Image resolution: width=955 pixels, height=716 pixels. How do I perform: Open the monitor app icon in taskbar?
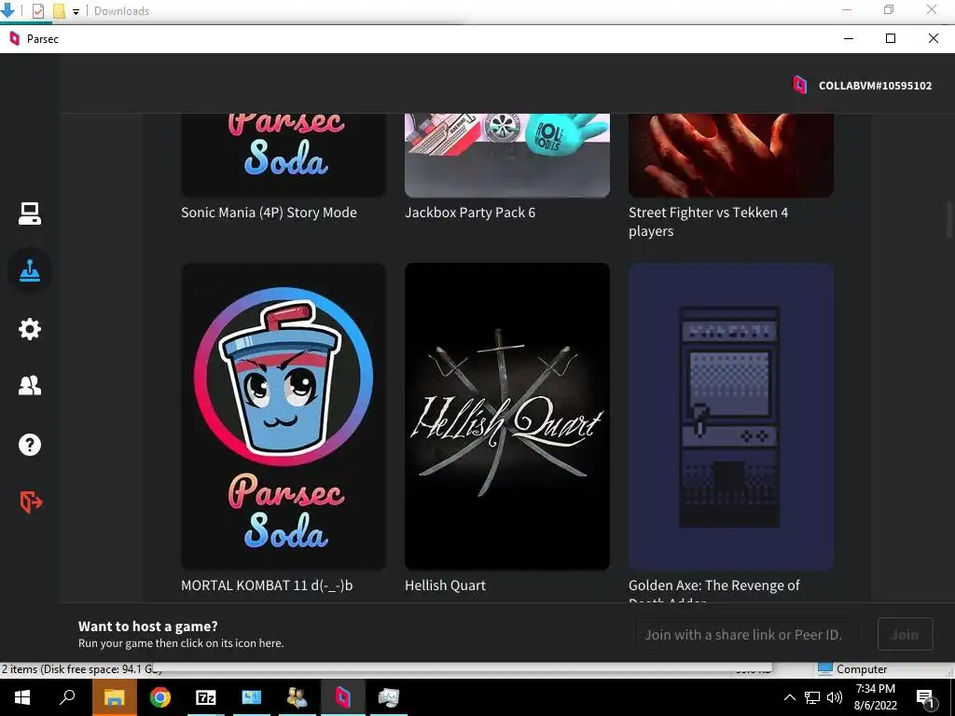pyautogui.click(x=389, y=697)
